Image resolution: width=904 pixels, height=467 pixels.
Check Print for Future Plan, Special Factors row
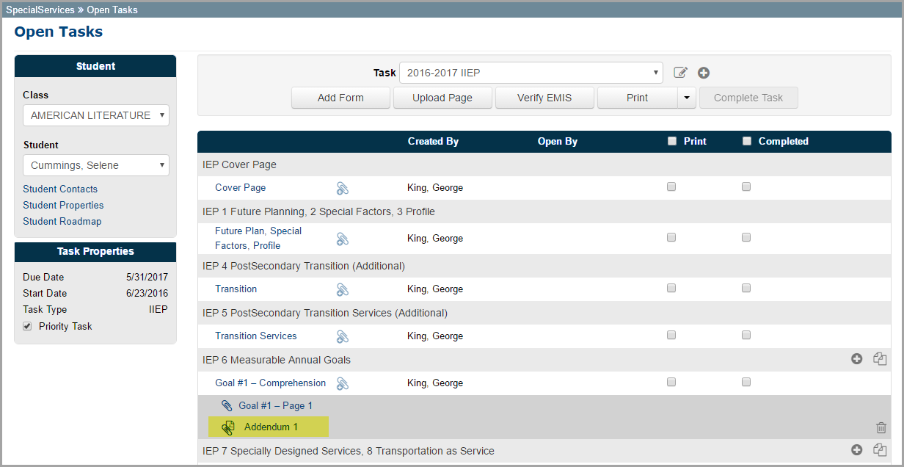click(671, 238)
